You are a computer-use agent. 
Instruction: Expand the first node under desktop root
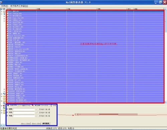[x=2, y=11]
